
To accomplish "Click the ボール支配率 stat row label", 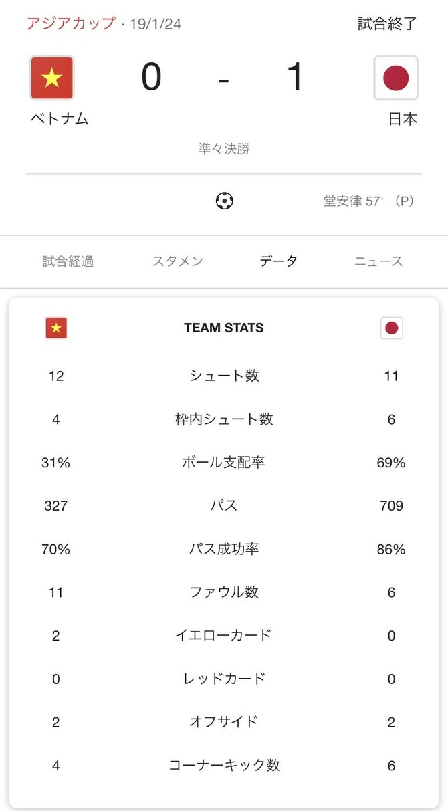I will 224,462.
